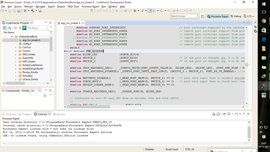Click the Clear Console icon
The image size is (270, 152).
(214, 114)
